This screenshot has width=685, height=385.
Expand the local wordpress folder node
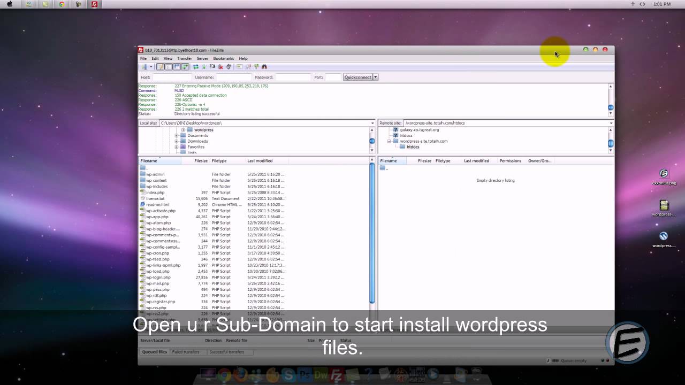pyautogui.click(x=183, y=130)
